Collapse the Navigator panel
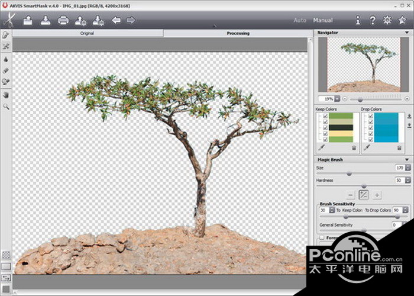 coord(406,32)
